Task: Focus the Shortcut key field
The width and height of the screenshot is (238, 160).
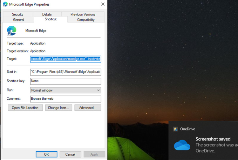Action: pyautogui.click(x=65, y=81)
